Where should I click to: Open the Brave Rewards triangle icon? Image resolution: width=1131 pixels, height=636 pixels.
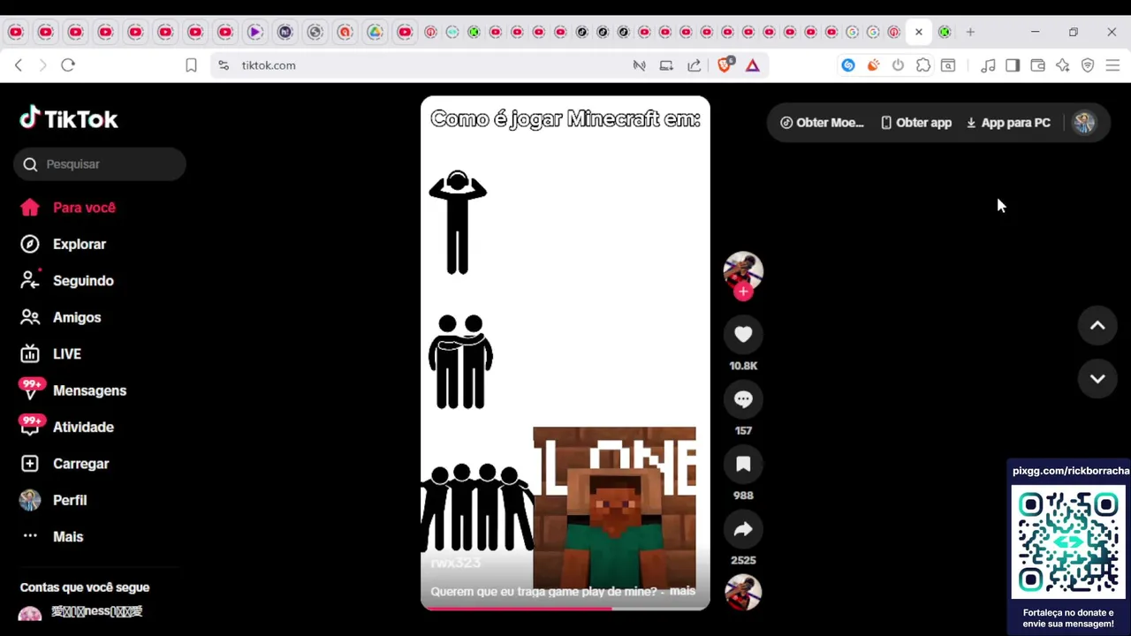click(753, 65)
